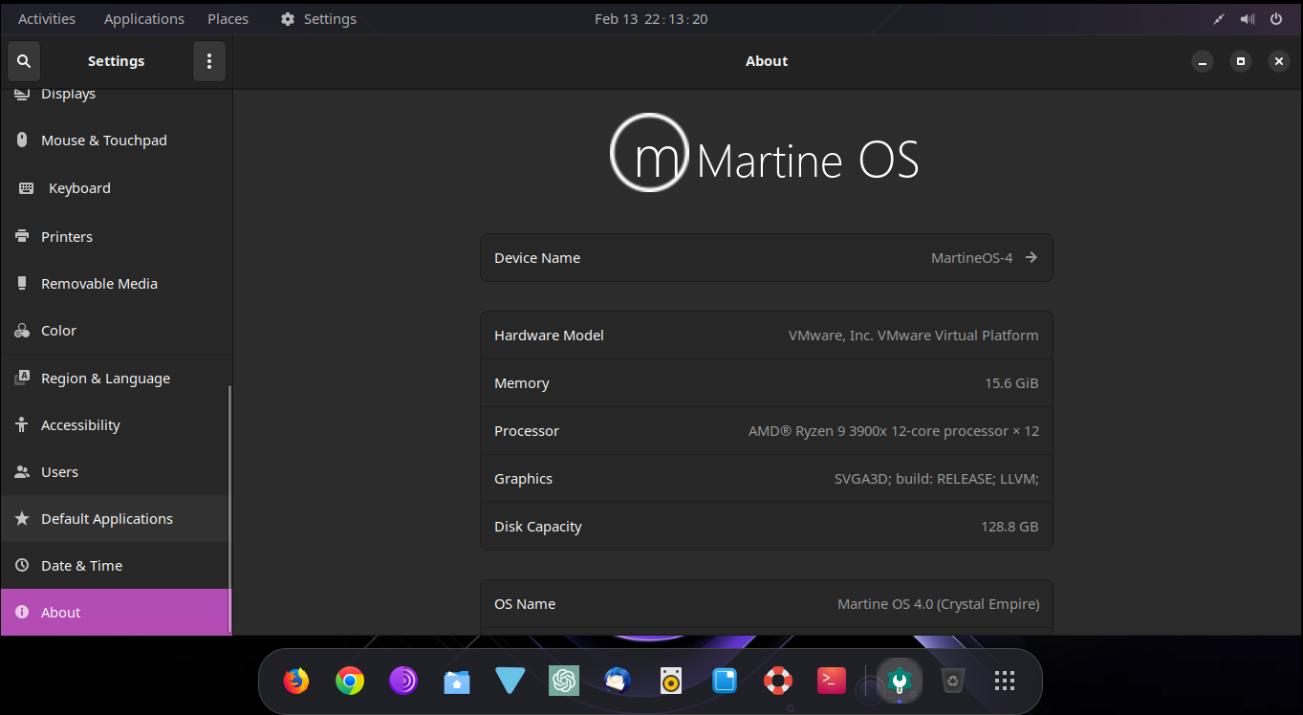Select Mouse & Touchpad in sidebar
The height and width of the screenshot is (715, 1303).
click(x=104, y=141)
